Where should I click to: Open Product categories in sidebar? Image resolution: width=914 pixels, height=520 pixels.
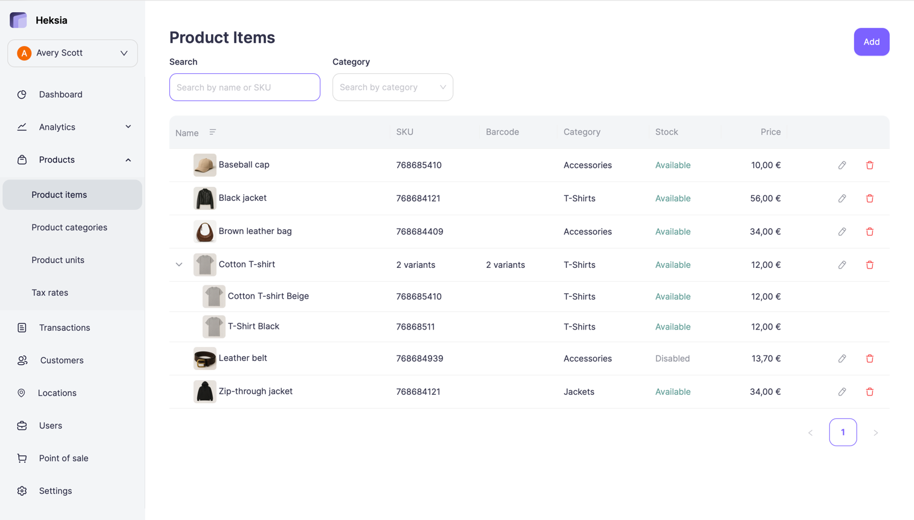pos(70,227)
